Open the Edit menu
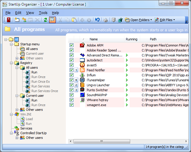Image resolution: width=191 pixels, height=152 pixels. tap(18, 13)
